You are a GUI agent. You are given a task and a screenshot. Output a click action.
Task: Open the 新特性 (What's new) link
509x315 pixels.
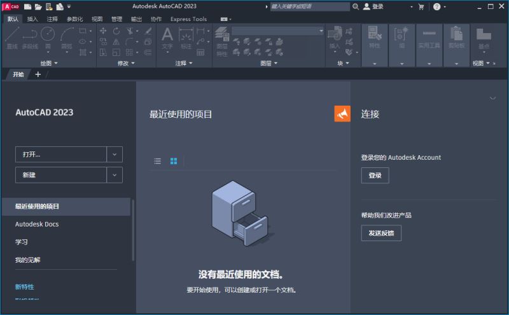tap(25, 287)
